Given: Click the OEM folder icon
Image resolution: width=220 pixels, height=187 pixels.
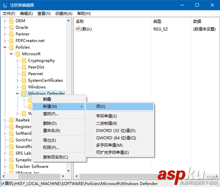Looking at the screenshot, I should coord(11,21).
